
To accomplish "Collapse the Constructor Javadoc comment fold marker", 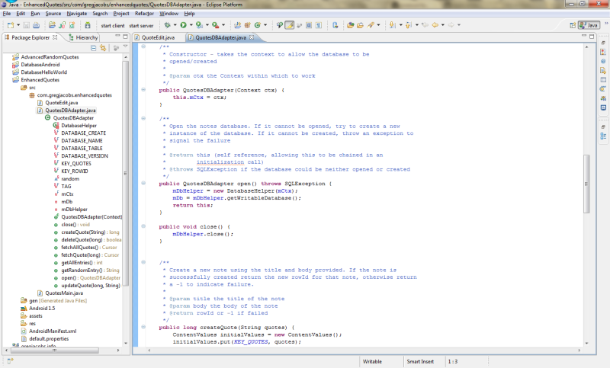I will [143, 47].
